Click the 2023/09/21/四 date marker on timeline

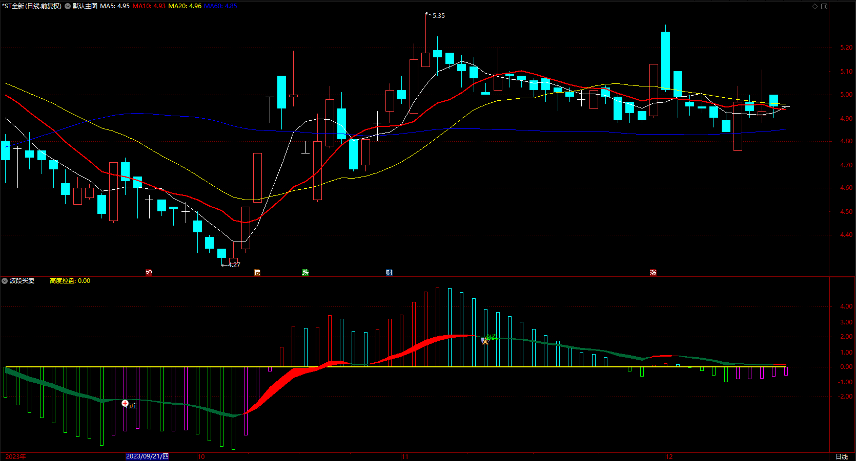click(147, 456)
